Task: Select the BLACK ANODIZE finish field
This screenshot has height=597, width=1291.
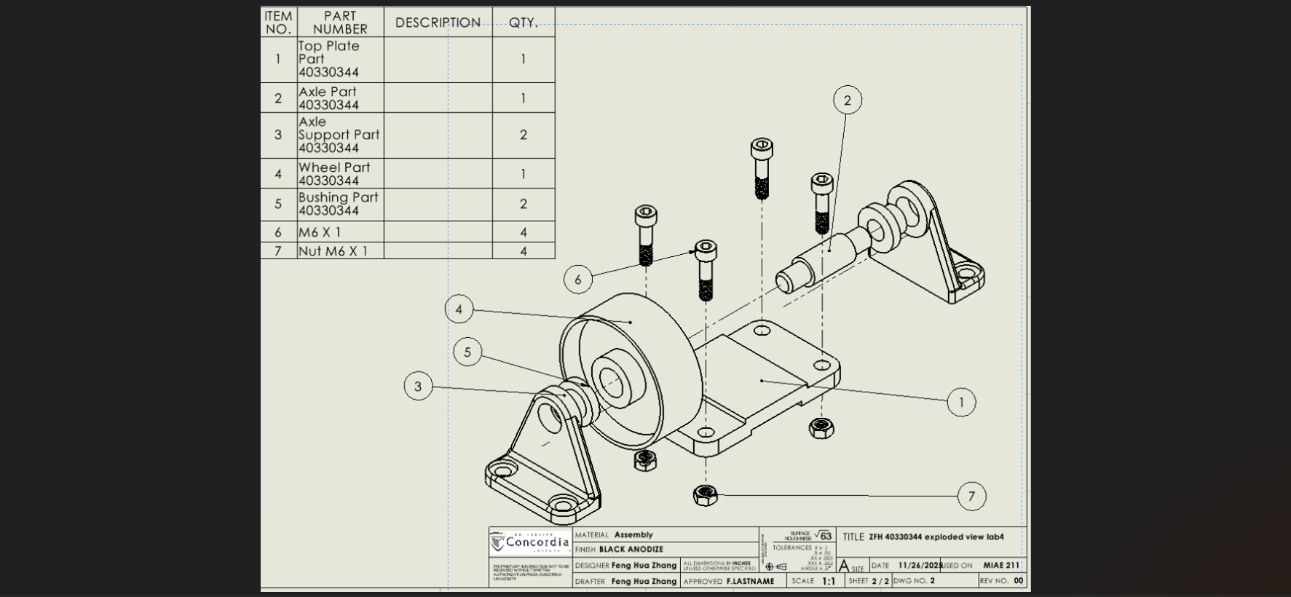Action: tap(631, 550)
